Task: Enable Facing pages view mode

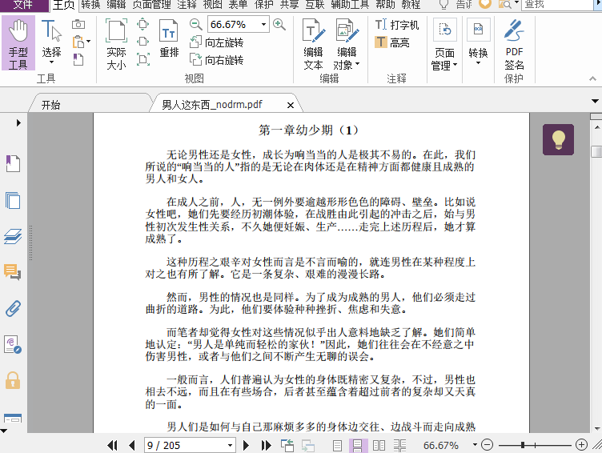Action: [x=379, y=445]
